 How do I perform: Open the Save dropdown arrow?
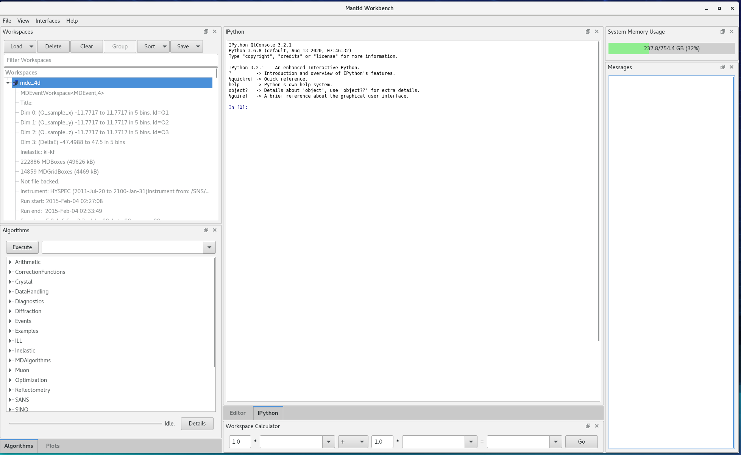pos(198,47)
